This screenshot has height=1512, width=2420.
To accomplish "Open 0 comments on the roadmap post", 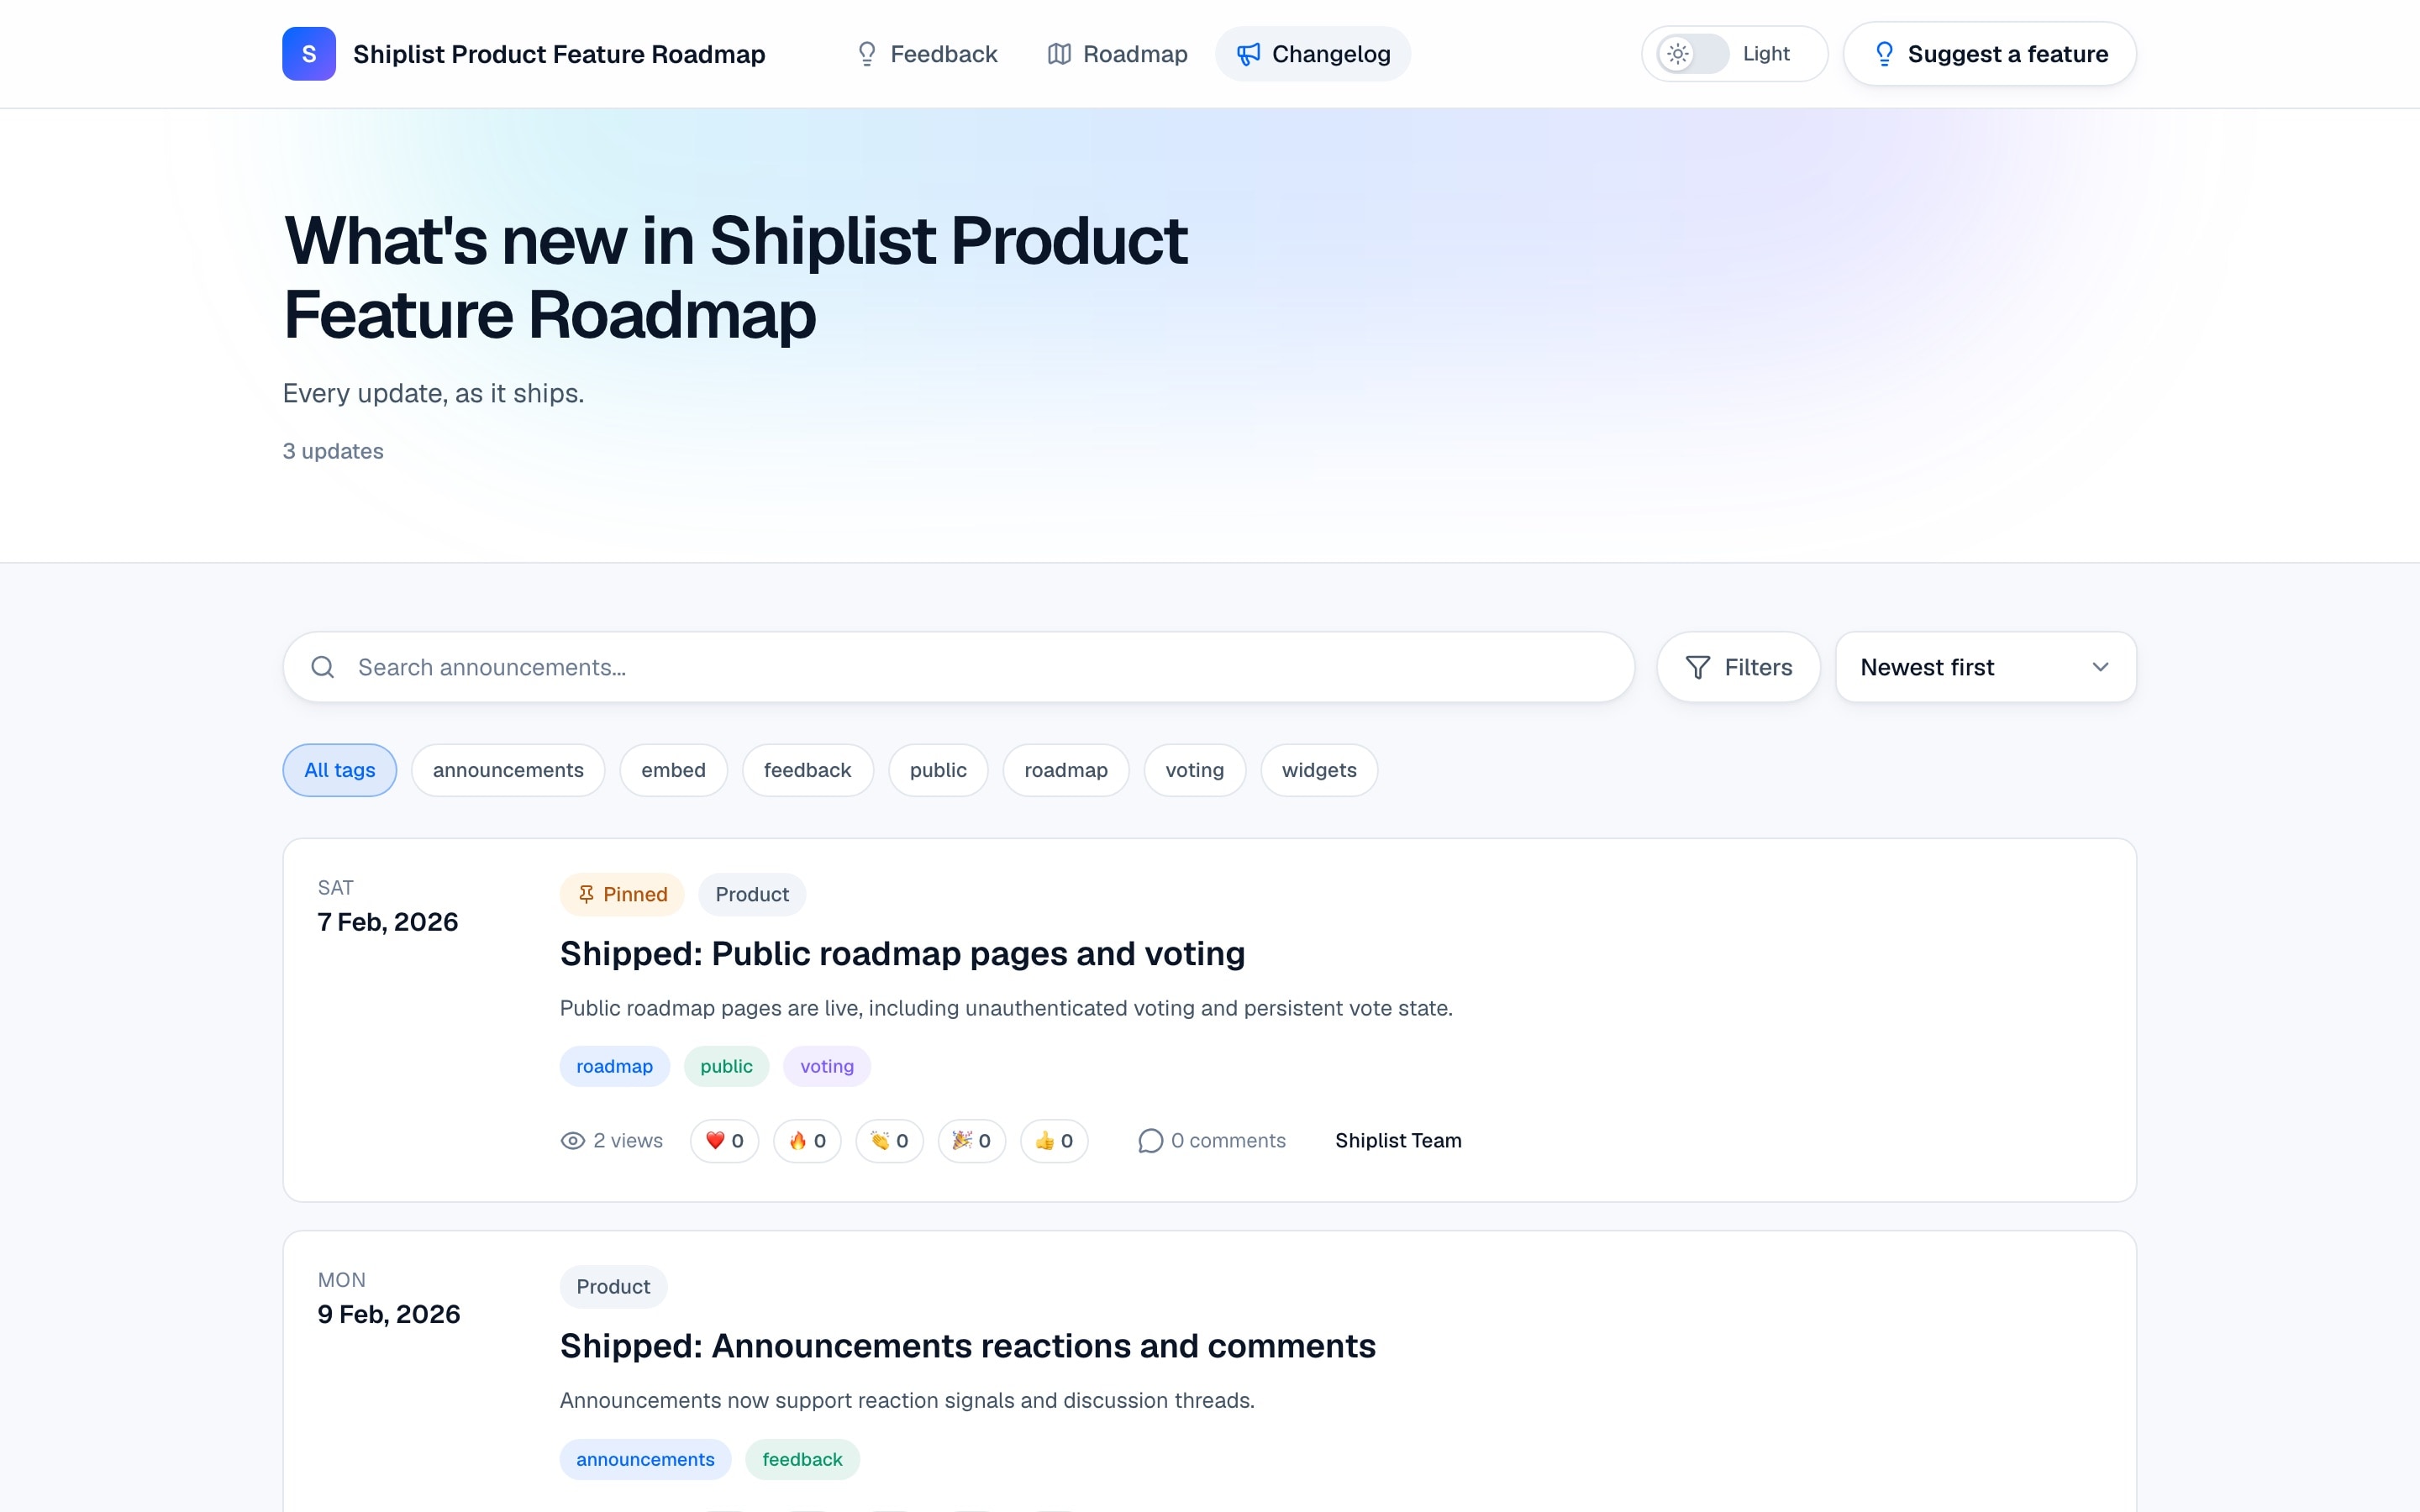I will click(1212, 1141).
